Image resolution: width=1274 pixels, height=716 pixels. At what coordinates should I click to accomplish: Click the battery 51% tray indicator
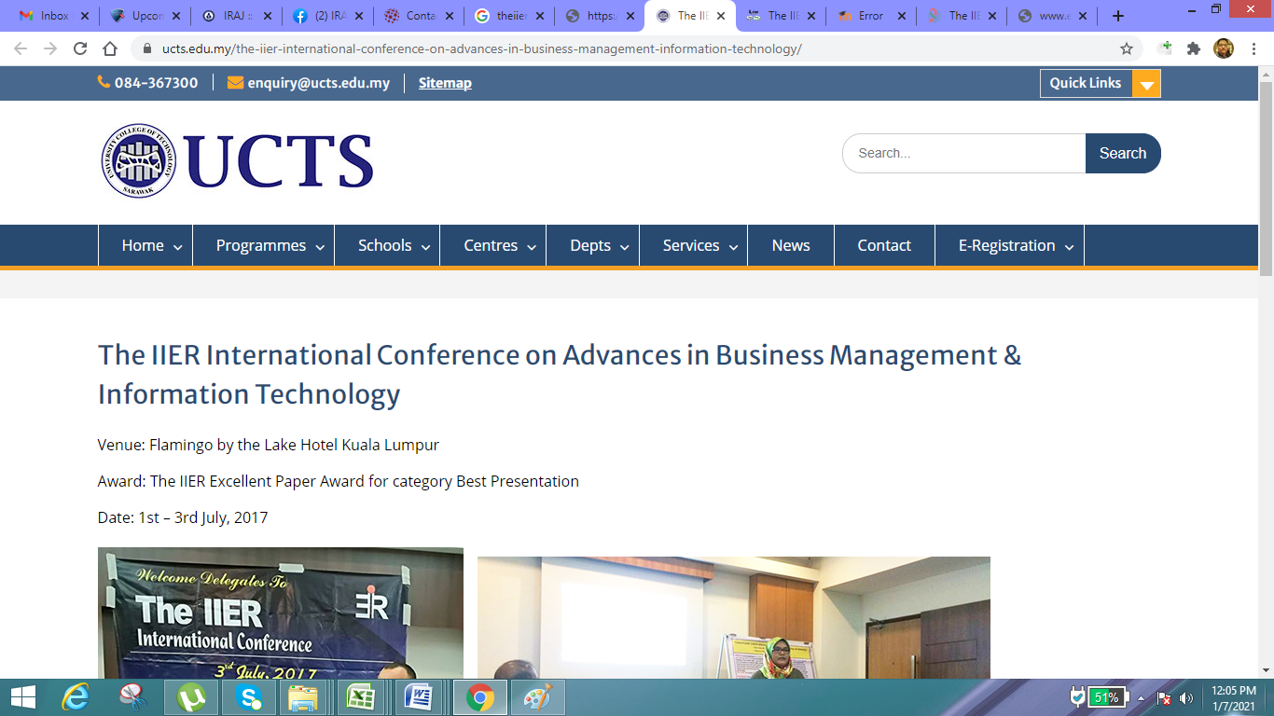point(1106,697)
